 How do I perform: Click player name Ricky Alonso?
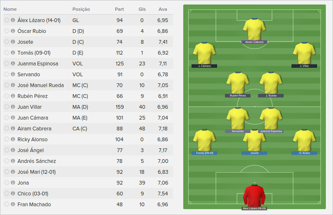(x=32, y=139)
